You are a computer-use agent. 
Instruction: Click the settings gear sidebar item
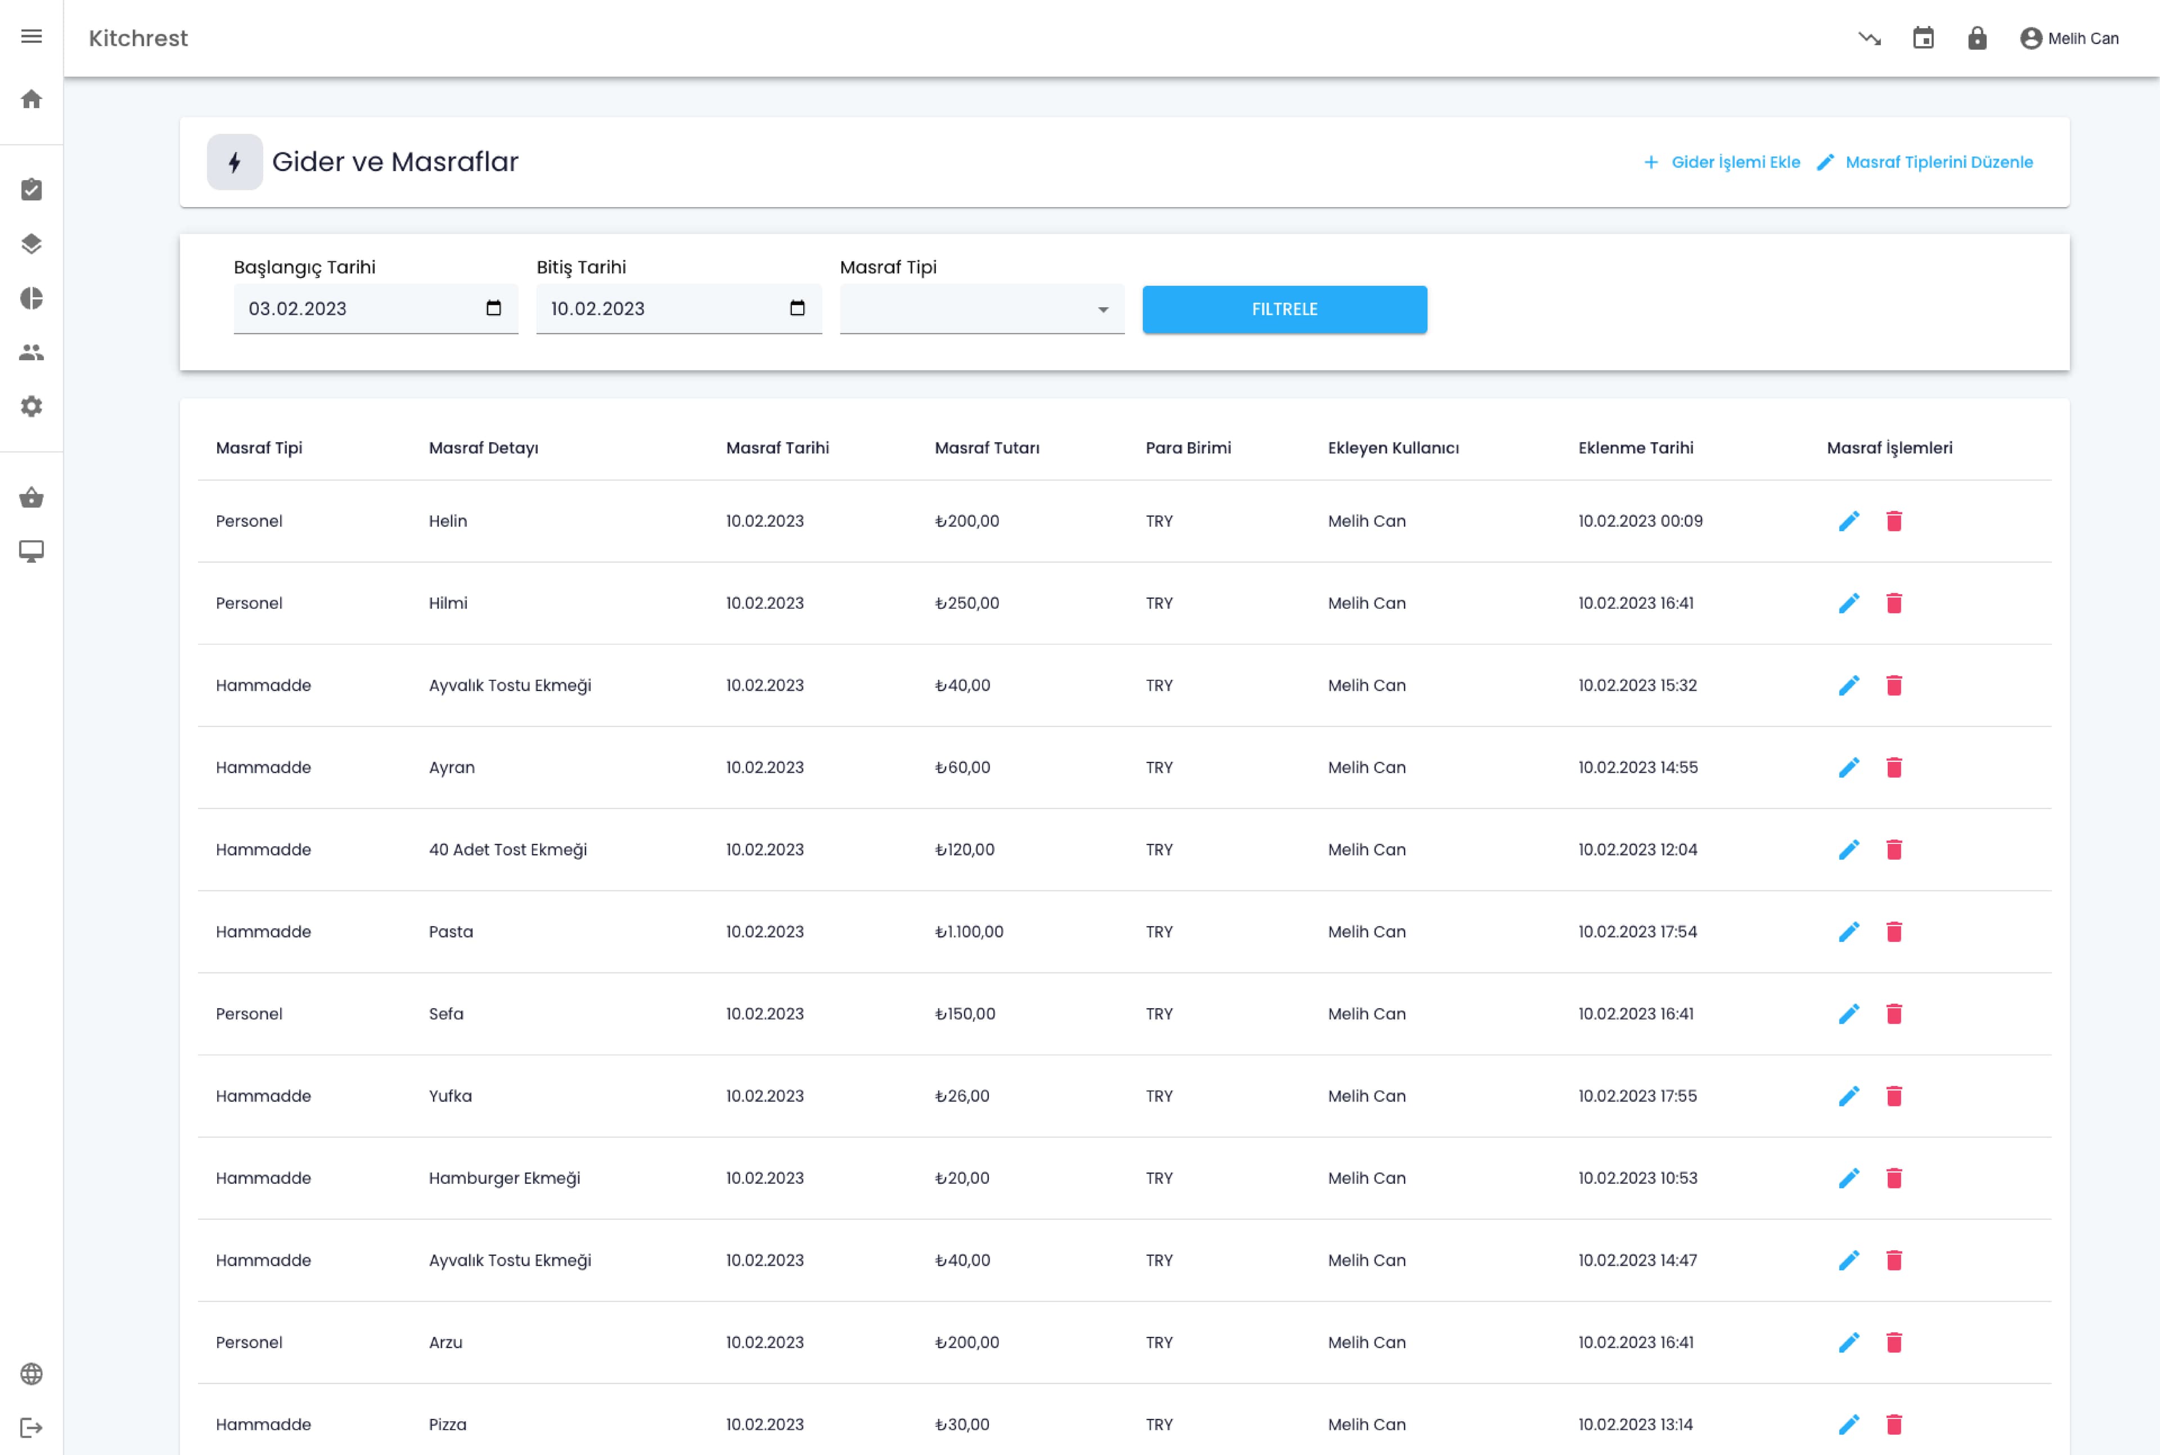pyautogui.click(x=31, y=406)
